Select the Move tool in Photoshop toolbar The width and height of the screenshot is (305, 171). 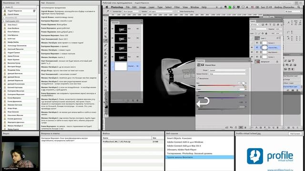click(106, 20)
